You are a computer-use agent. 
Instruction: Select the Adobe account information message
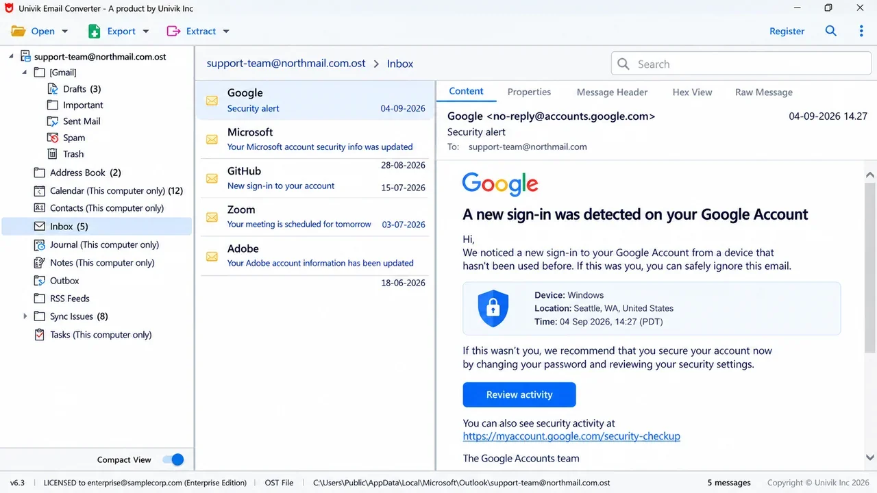pyautogui.click(x=315, y=256)
